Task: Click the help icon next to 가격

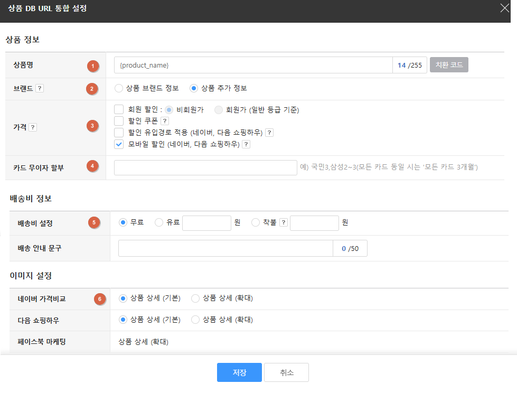Action: pos(33,127)
